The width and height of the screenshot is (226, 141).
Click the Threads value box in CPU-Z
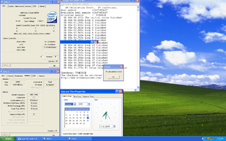pos(56,57)
